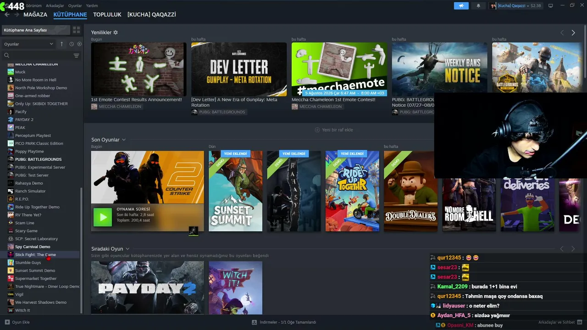The image size is (587, 330).
Task: Show the next Yenilikler news items
Action: coord(573,33)
